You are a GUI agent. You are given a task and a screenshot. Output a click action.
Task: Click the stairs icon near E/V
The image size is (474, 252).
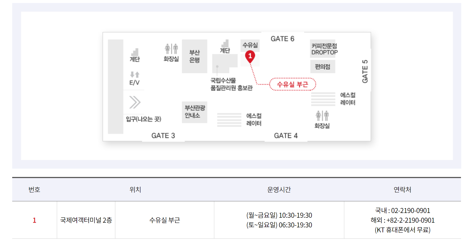(x=135, y=52)
